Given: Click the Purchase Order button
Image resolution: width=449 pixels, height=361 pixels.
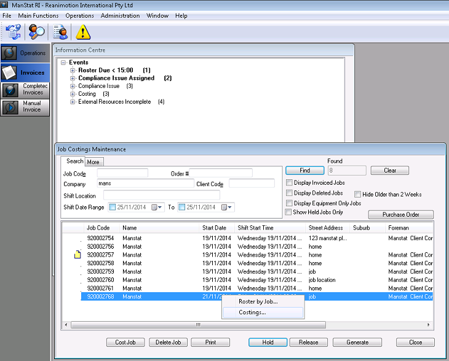Looking at the screenshot, I should point(400,214).
